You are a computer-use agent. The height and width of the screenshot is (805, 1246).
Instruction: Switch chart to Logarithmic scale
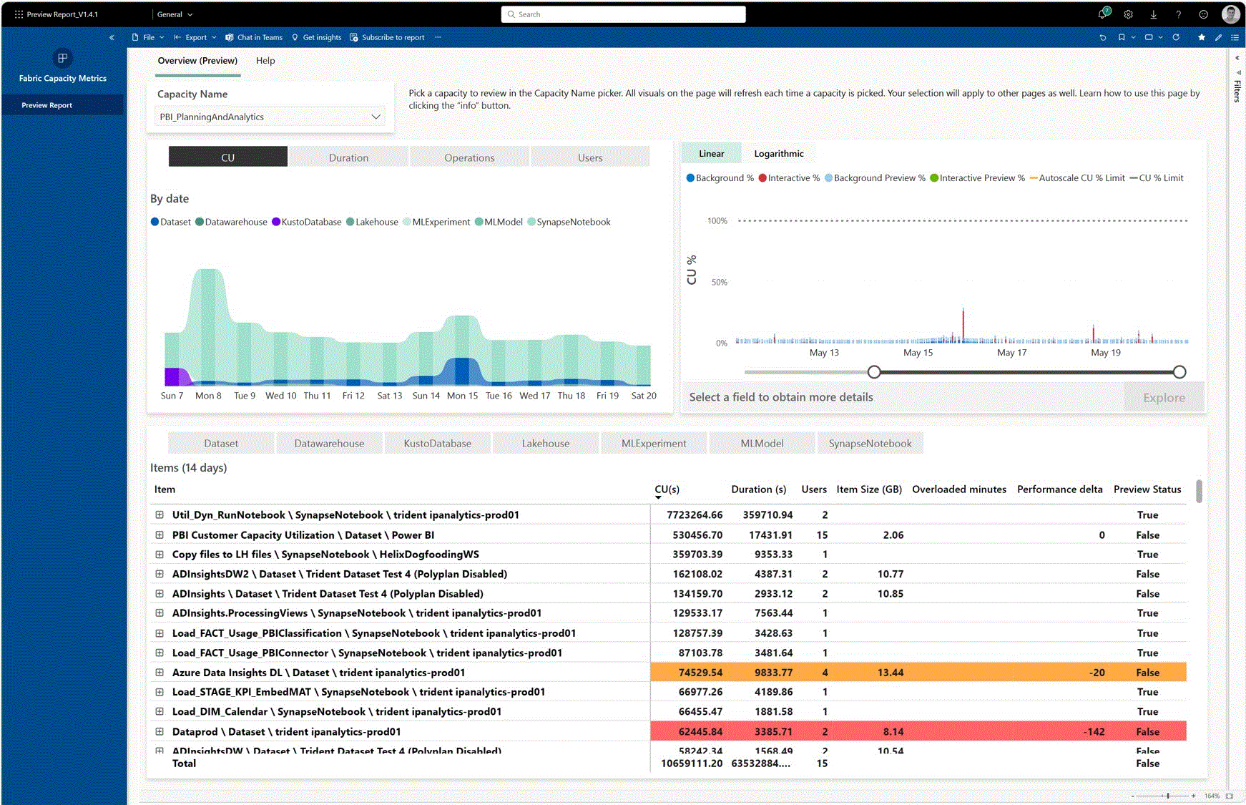779,153
